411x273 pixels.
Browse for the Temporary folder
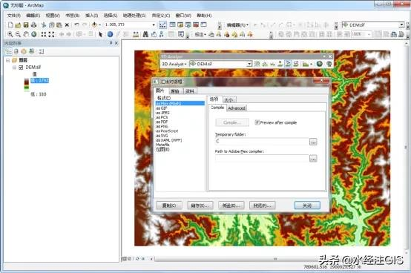[313, 142]
